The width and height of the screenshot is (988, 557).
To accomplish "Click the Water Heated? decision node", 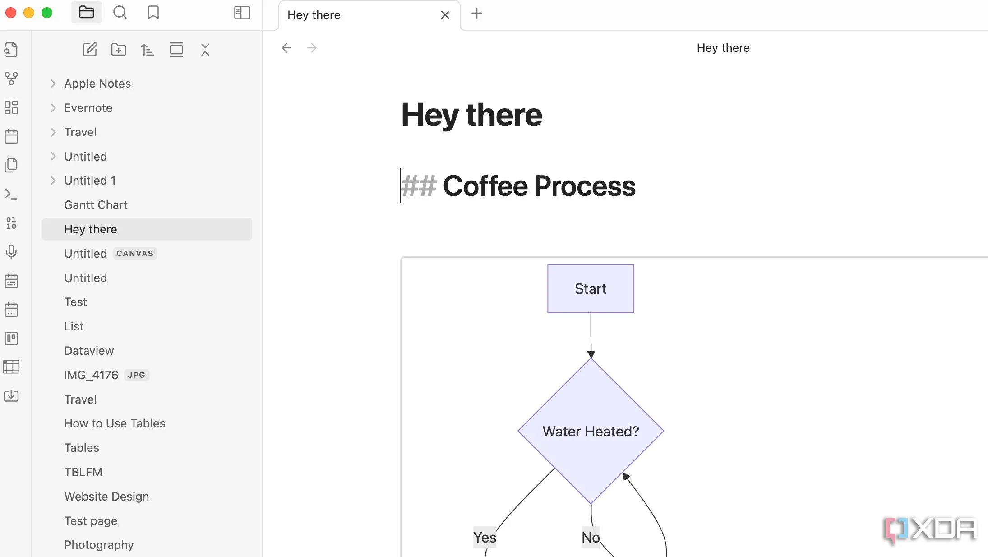I will [591, 431].
